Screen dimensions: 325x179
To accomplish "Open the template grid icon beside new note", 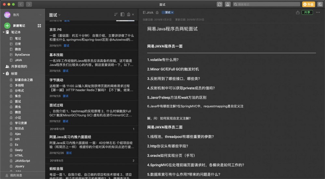I will point(39,26).
